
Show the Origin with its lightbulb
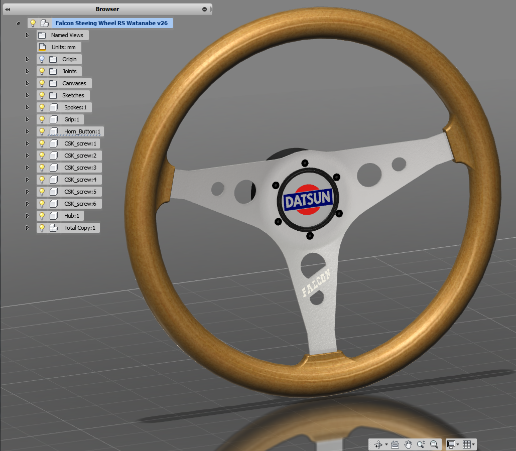pyautogui.click(x=42, y=59)
